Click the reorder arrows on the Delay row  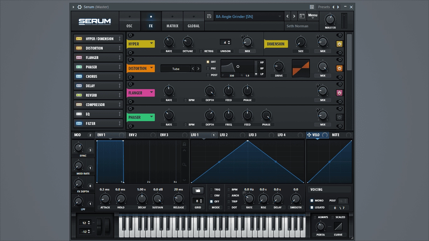[x=120, y=86]
